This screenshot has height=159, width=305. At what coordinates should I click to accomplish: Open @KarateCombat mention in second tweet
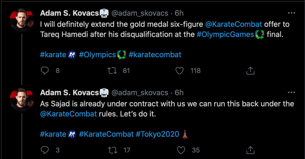tap(68, 114)
